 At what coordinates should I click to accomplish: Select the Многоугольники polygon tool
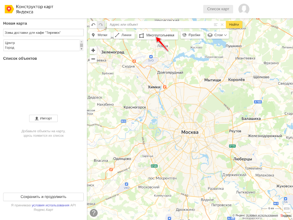(158, 35)
